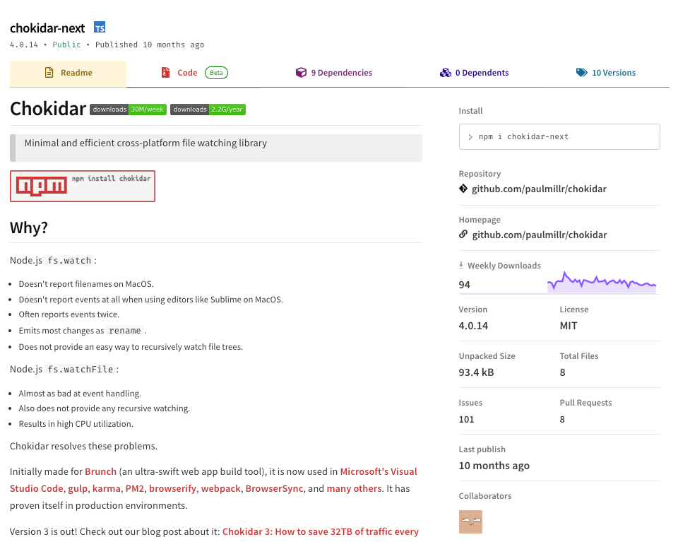Open the Chokidar 3 blog post link

coord(320,531)
